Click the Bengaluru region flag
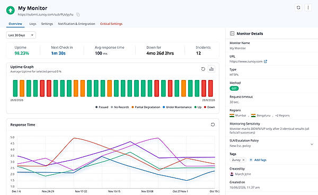The image size is (318, 195). [x=253, y=116]
